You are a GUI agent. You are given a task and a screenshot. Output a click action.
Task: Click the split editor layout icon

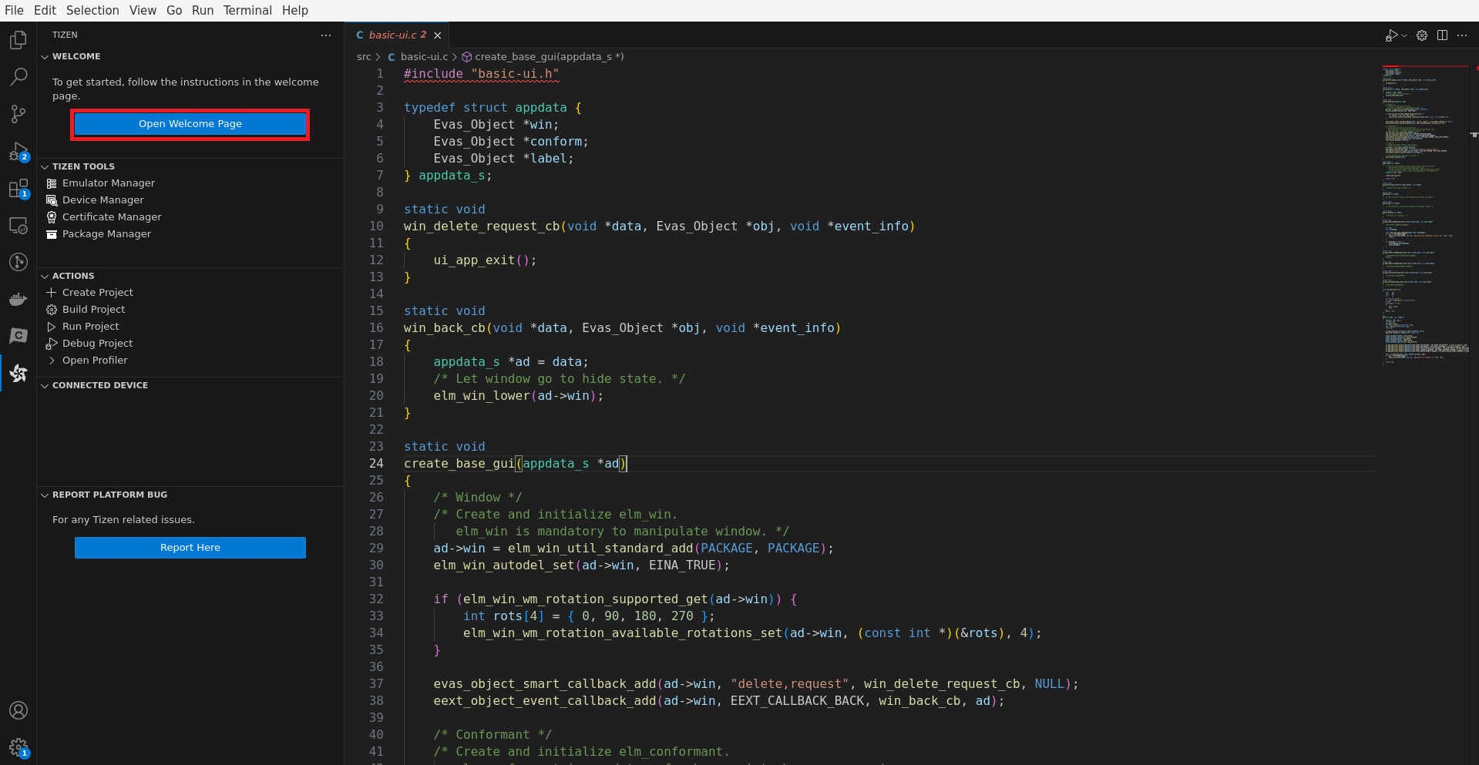1442,35
